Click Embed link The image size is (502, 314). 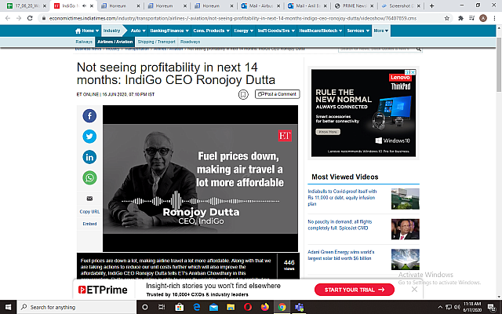(x=89, y=224)
